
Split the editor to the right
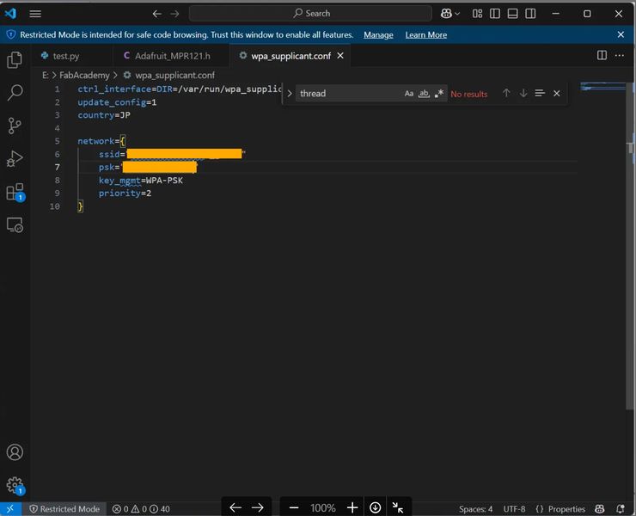(x=602, y=55)
